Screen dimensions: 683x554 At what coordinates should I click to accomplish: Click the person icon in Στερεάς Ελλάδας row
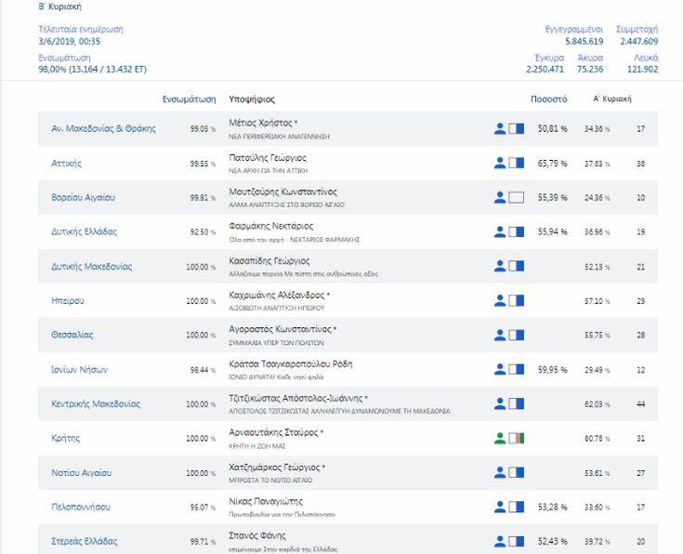tap(500, 541)
